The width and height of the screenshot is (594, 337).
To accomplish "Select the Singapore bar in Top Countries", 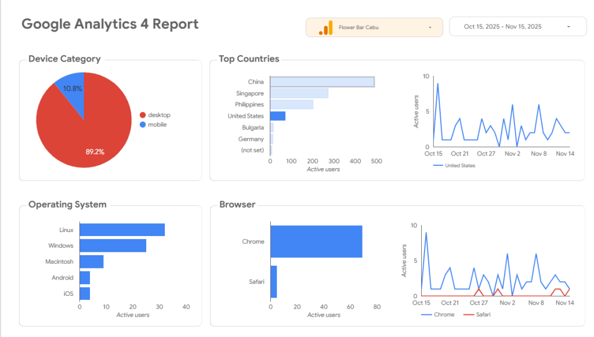I will [299, 93].
